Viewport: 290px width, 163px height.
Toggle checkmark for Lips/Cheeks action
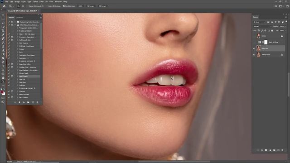point(9,76)
